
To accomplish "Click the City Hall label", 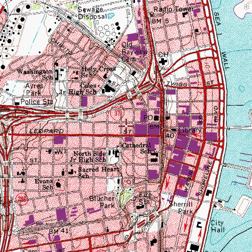I will (x=217, y=226).
